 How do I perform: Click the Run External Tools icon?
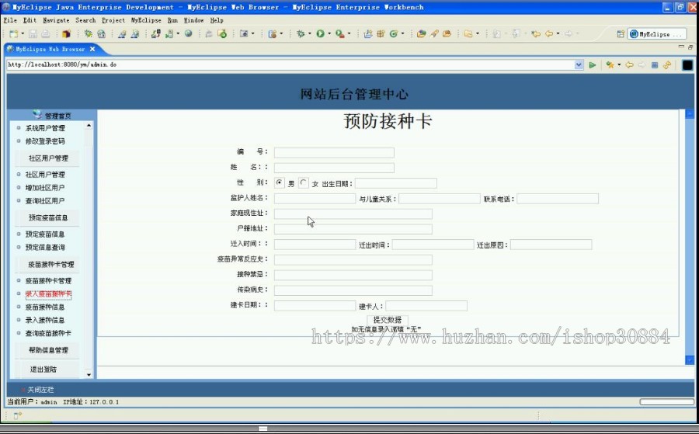click(x=339, y=33)
